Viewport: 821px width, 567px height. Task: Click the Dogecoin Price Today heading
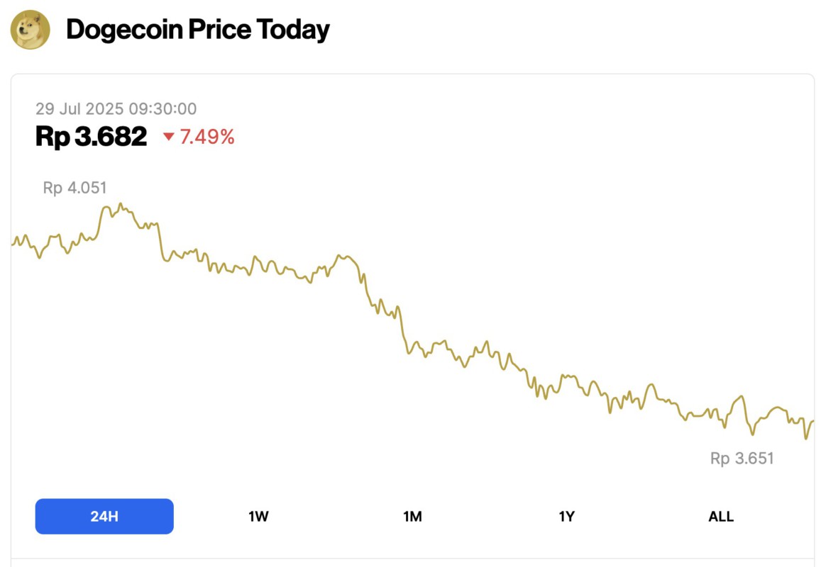(x=197, y=30)
